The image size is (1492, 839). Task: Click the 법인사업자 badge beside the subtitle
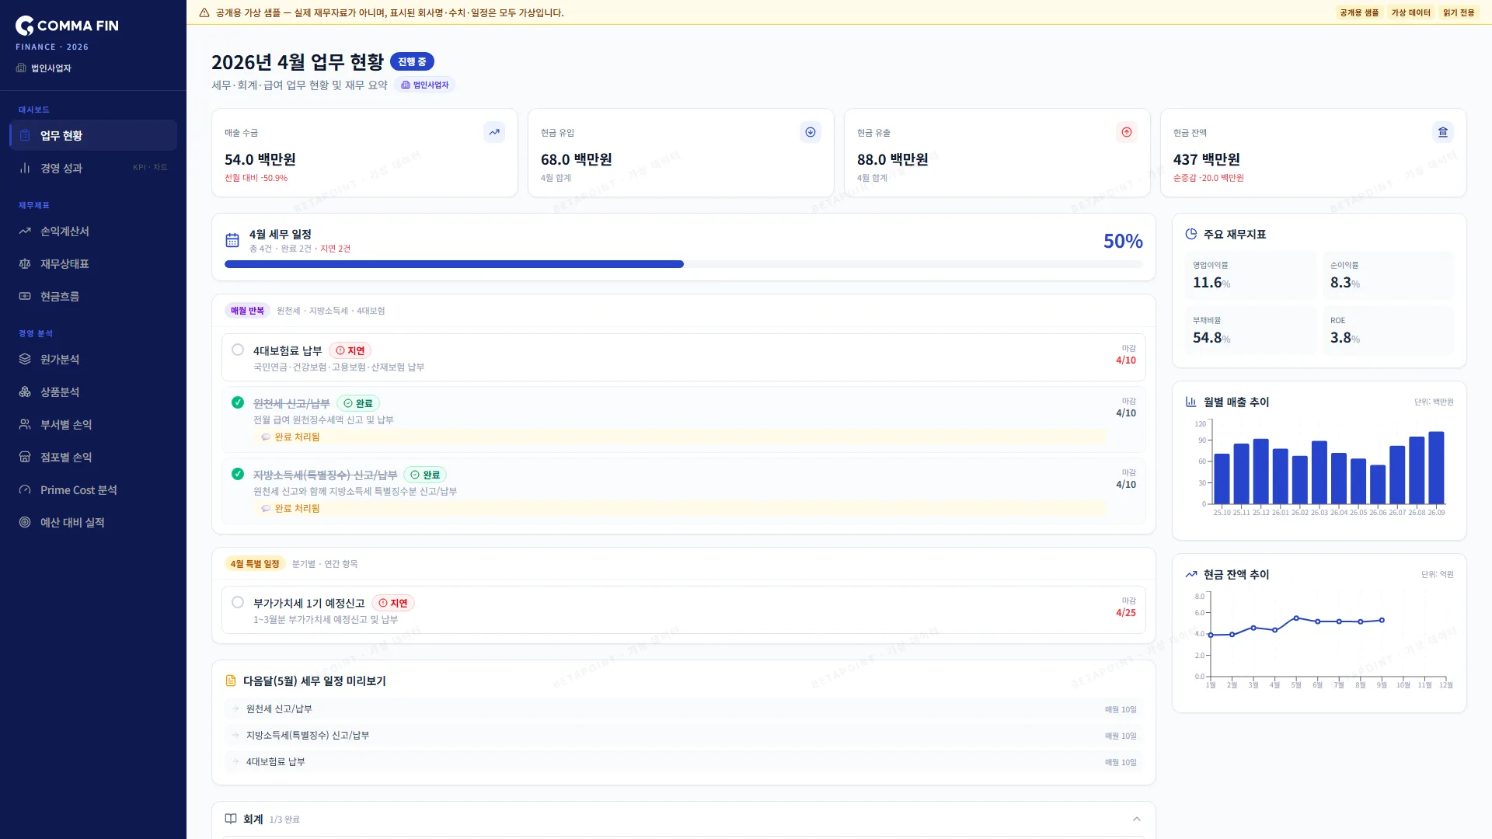point(425,85)
